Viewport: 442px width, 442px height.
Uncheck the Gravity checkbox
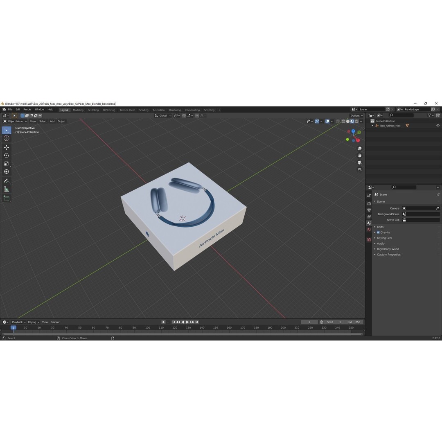(x=378, y=232)
